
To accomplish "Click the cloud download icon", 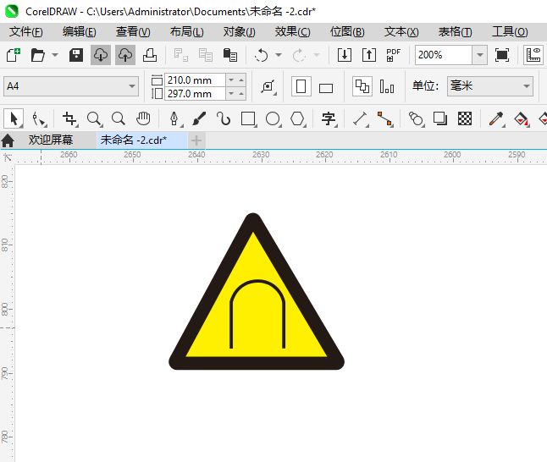I will [101, 55].
